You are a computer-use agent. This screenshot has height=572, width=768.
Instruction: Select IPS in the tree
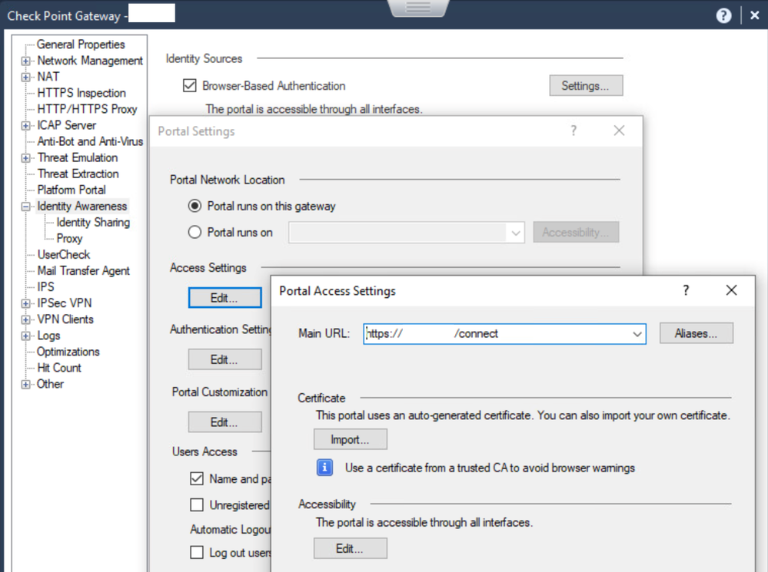click(45, 286)
